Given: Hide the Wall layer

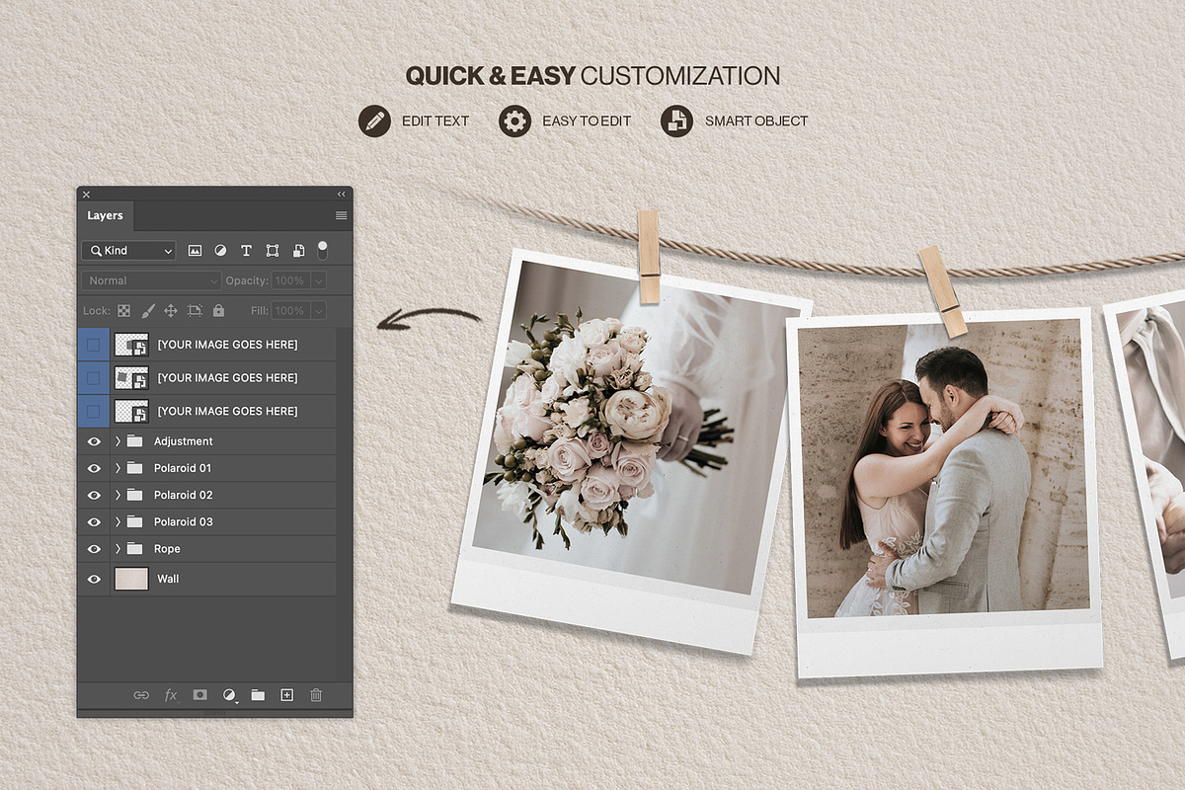Looking at the screenshot, I should click(x=94, y=579).
